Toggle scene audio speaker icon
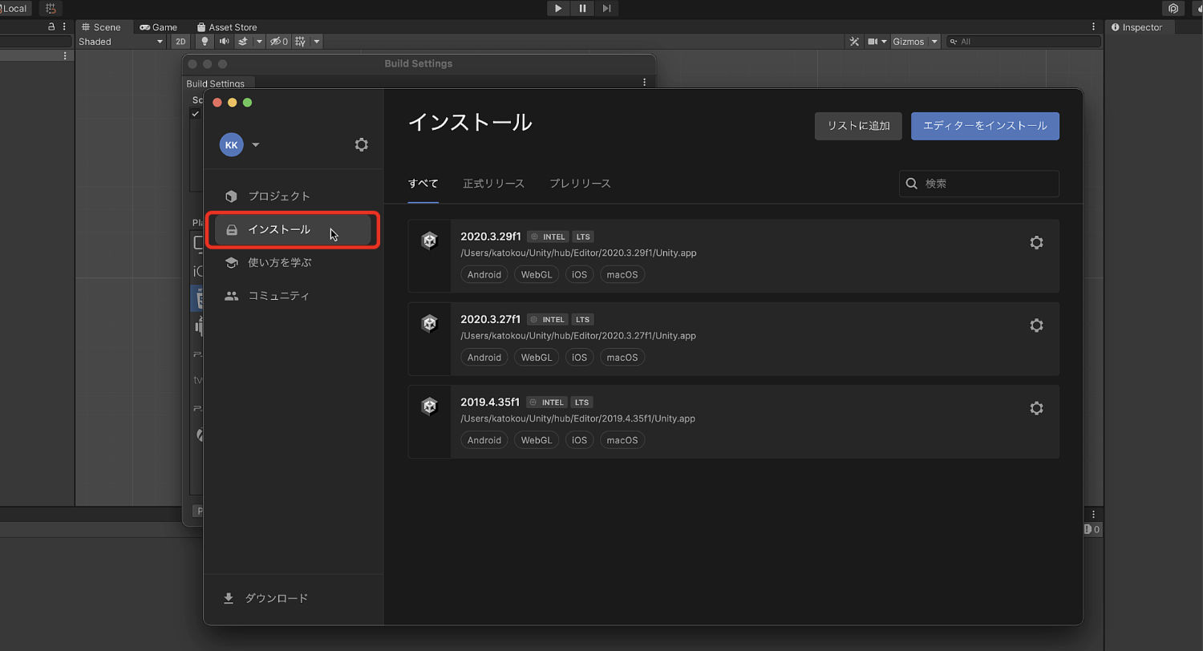Image resolution: width=1203 pixels, height=651 pixels. (224, 42)
